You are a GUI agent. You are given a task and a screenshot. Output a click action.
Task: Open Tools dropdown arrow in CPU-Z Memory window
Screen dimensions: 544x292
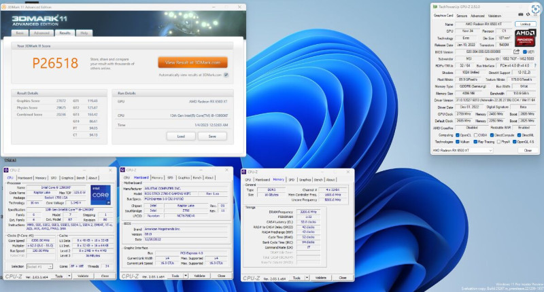tap(307, 278)
